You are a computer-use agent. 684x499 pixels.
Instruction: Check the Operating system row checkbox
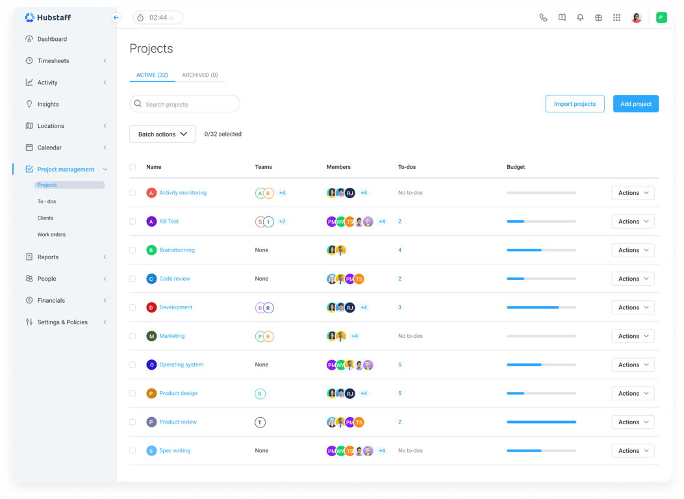[133, 365]
